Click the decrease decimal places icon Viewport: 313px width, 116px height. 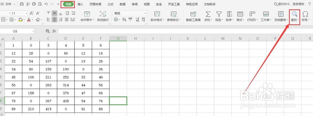coord(143,20)
